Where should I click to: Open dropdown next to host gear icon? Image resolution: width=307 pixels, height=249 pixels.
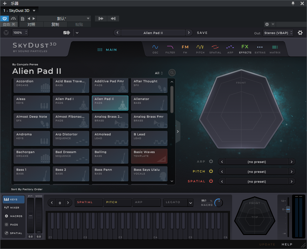273,24
